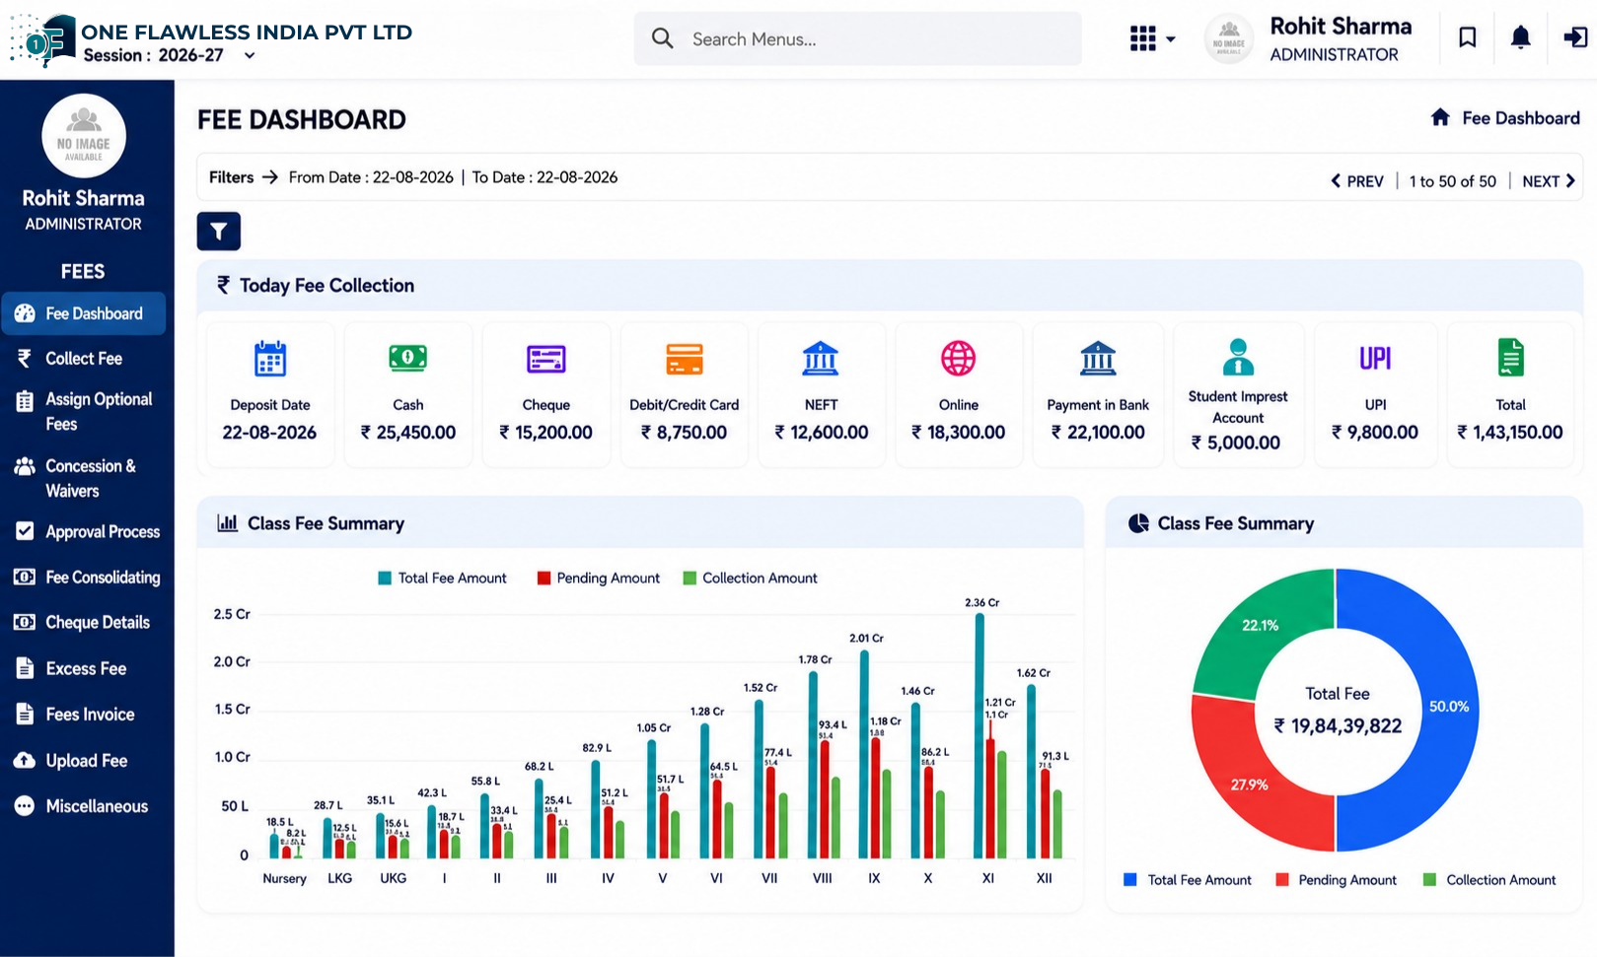
Task: Click the logout icon in header
Action: point(1575,37)
